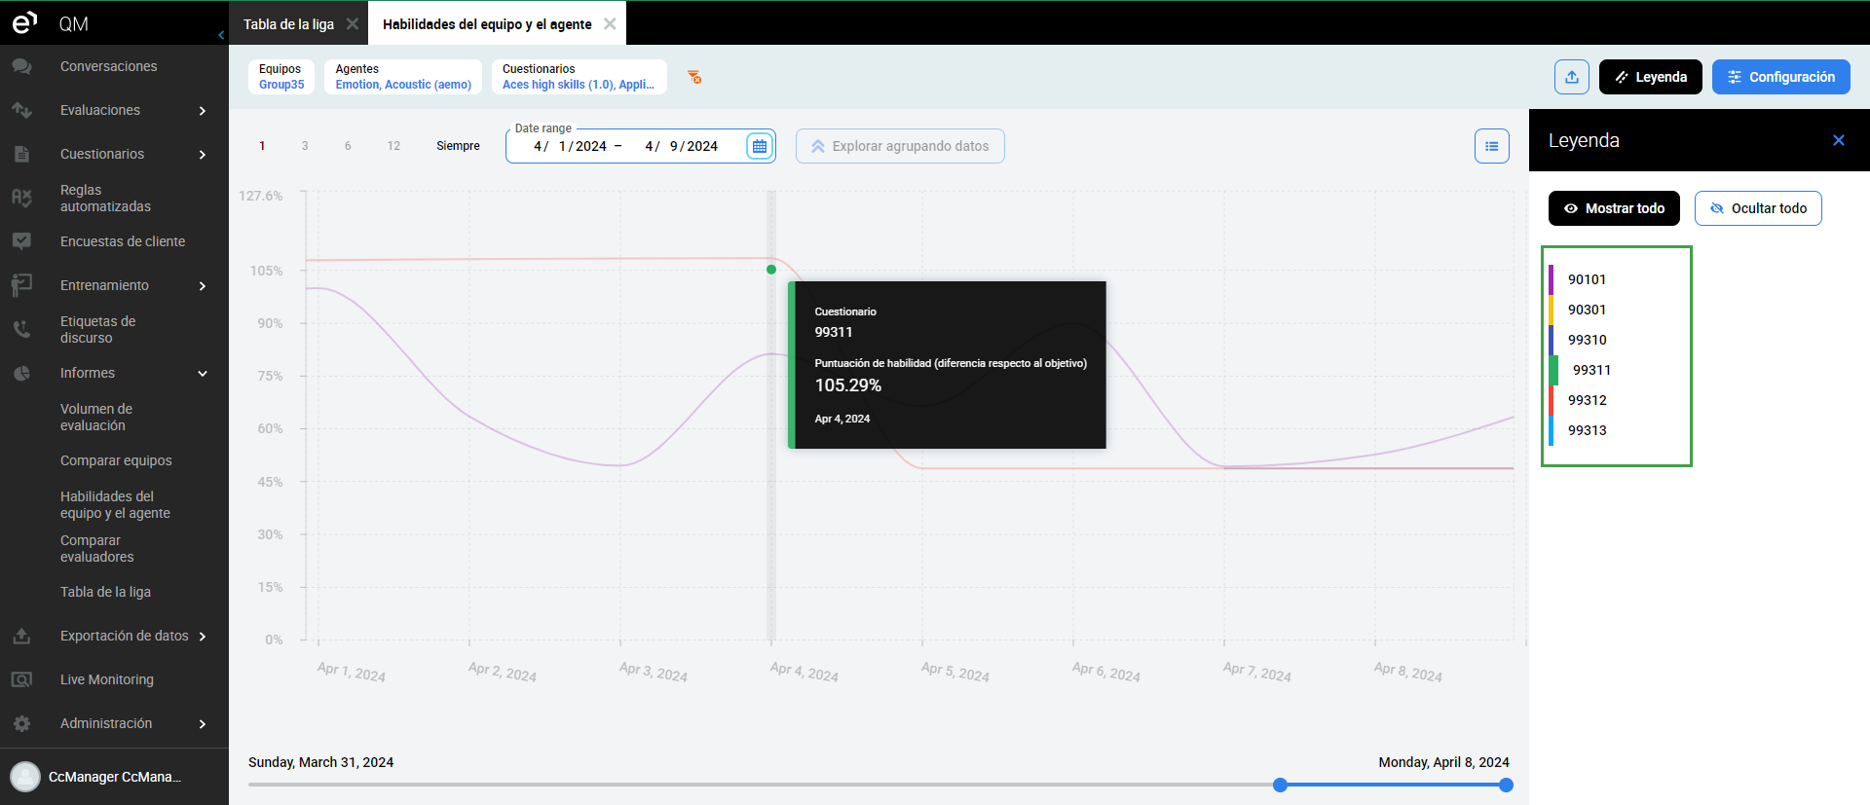Click the left timeline slider handle
Image resolution: width=1870 pixels, height=805 pixels.
pyautogui.click(x=1280, y=785)
